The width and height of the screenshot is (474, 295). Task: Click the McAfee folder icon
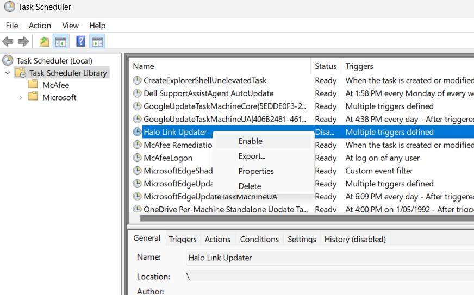[x=33, y=85]
